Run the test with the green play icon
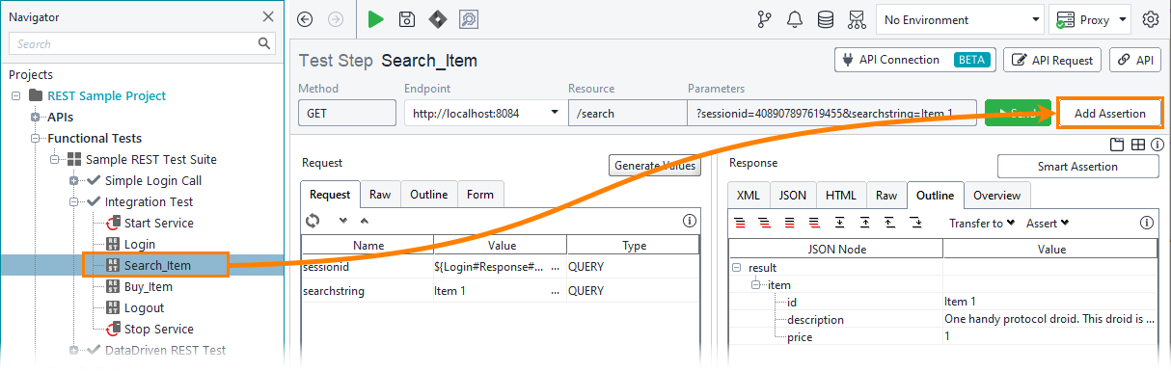Image resolution: width=1171 pixels, height=371 pixels. 375,19
